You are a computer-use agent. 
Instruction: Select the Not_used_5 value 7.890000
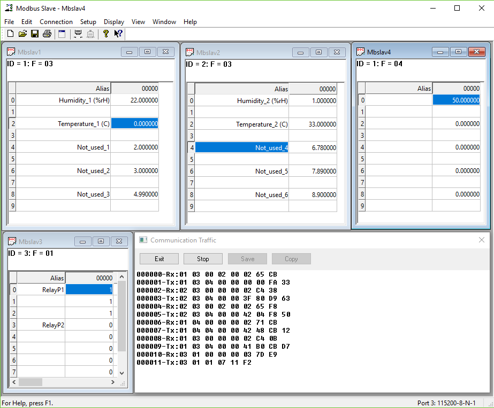coord(313,171)
